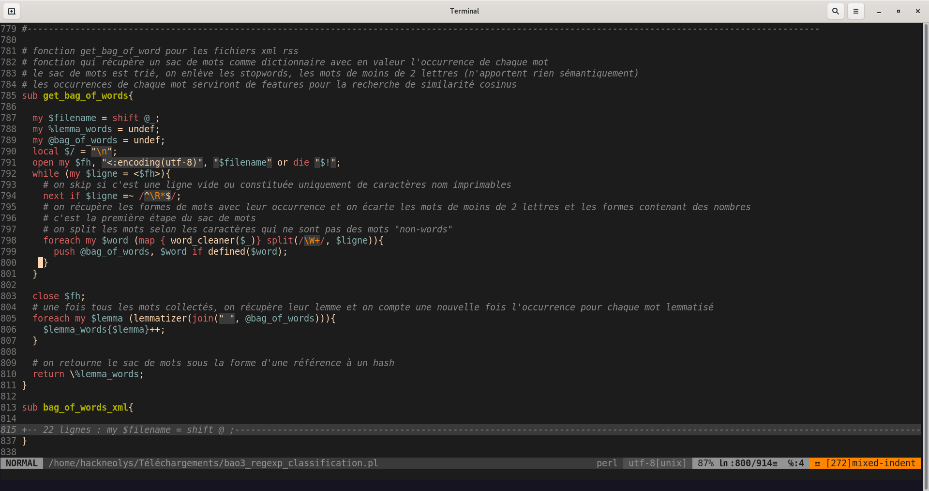Click the utf-8[unix] encoding indicator
The height and width of the screenshot is (491, 929).
pos(658,463)
